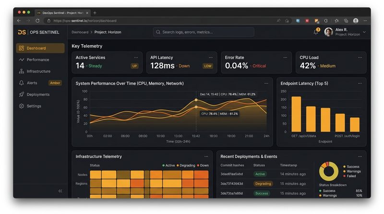
Task: Open notifications bell with badge 3
Action: pyautogui.click(x=316, y=32)
